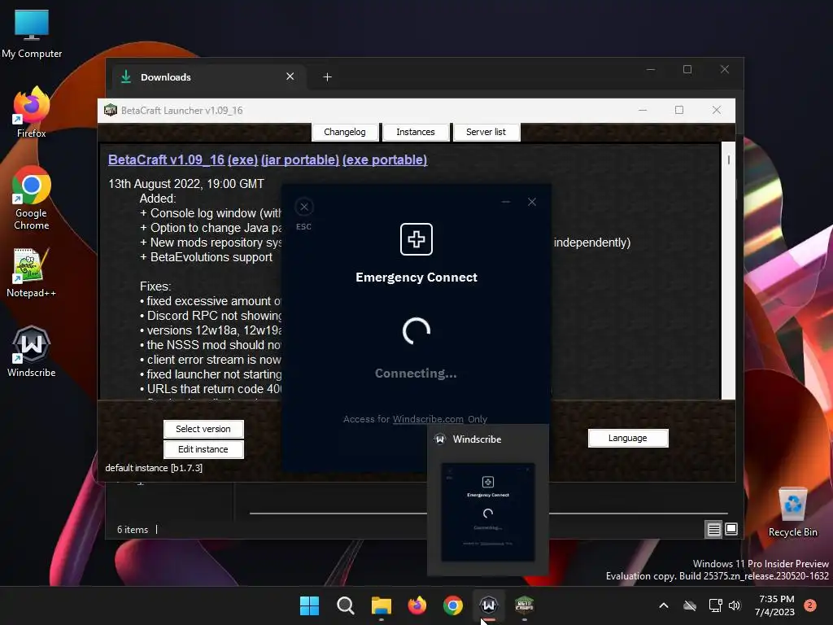Open the (jar portable) download link
Image resolution: width=833 pixels, height=625 pixels.
(x=300, y=160)
